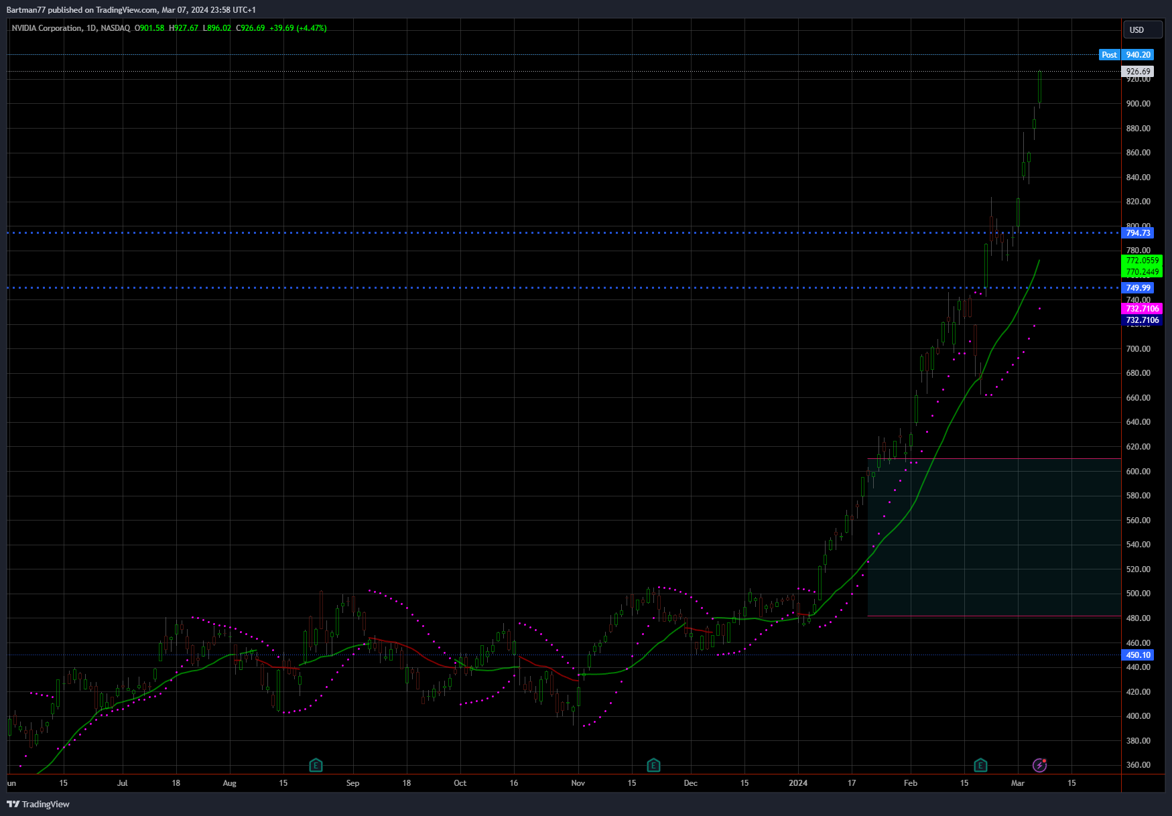
Task: Click the Nov label on time axis
Action: (578, 783)
